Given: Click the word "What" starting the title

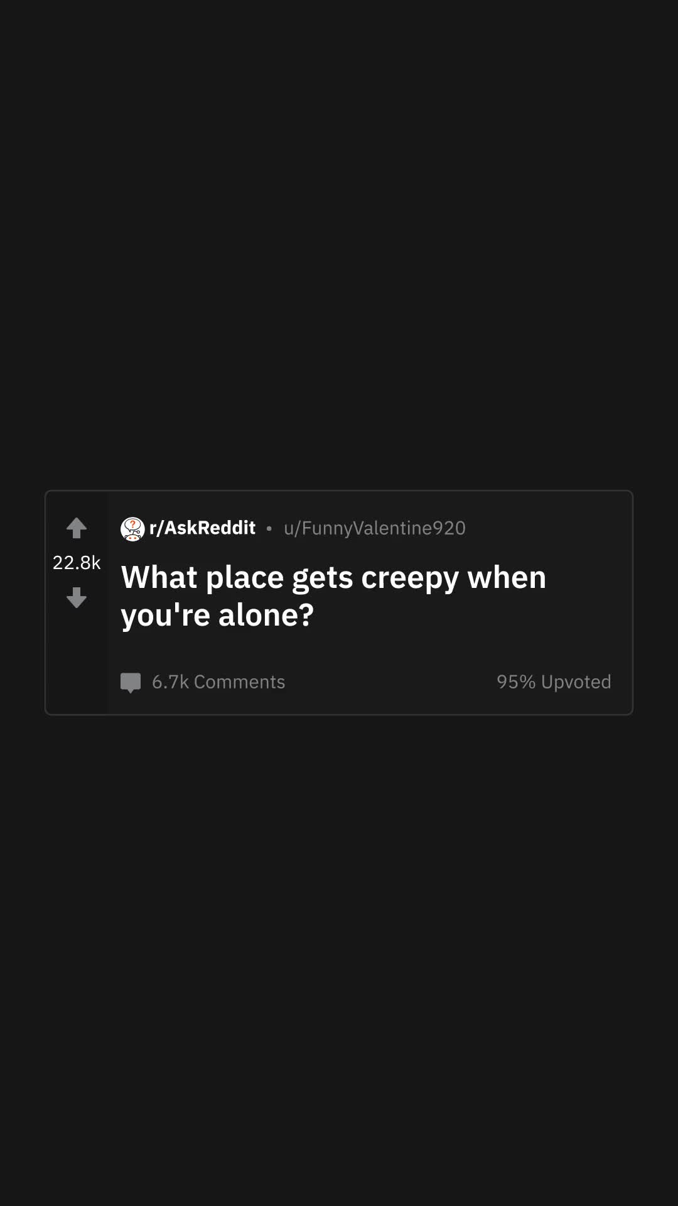Looking at the screenshot, I should point(159,577).
